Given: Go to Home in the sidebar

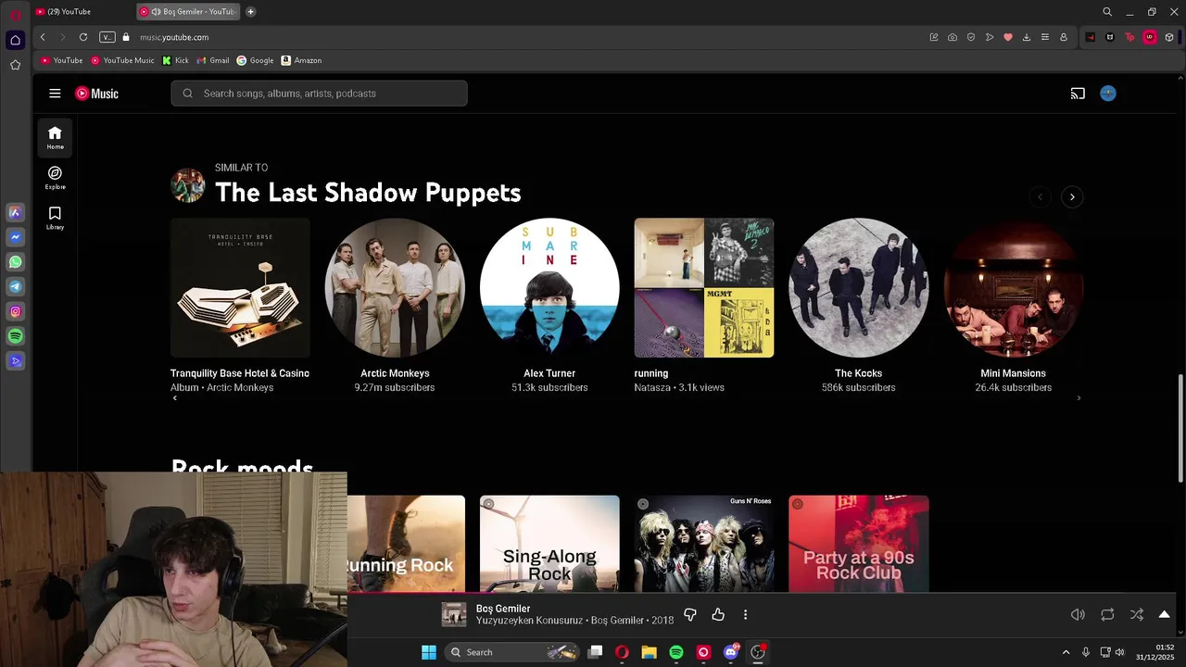Looking at the screenshot, I should [x=55, y=138].
